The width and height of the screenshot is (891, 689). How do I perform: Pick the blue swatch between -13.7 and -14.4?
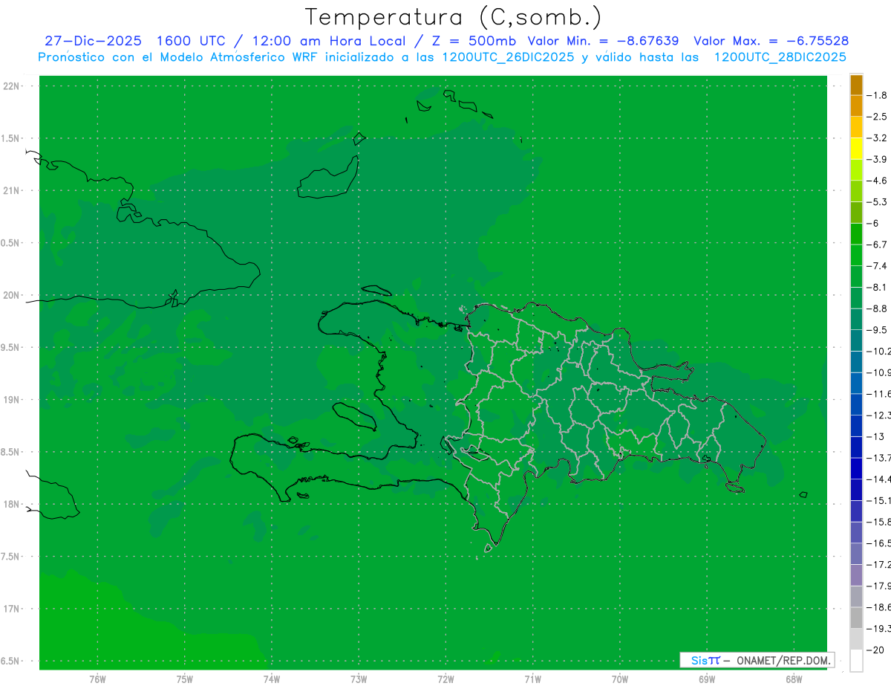click(856, 468)
